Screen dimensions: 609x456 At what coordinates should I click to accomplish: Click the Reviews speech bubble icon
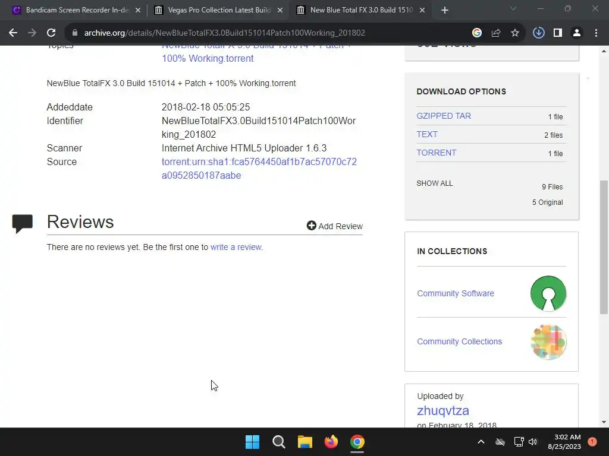click(x=23, y=223)
